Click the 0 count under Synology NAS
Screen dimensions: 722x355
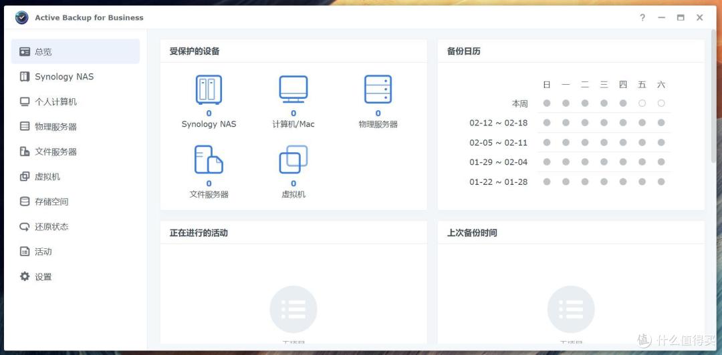[x=209, y=113]
